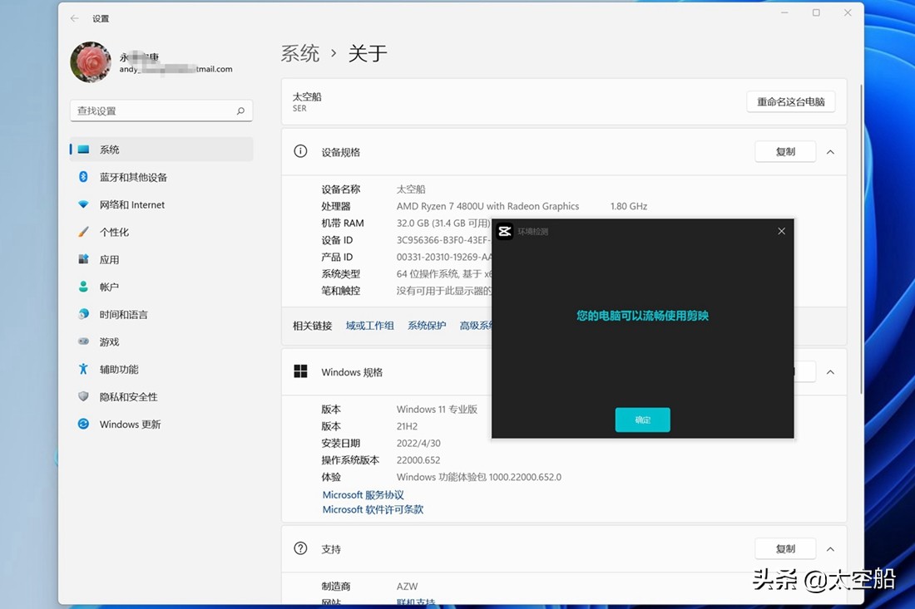Click the CapCut logo in the 环境检测 dialog
Screen dimensions: 915x609
(x=504, y=231)
